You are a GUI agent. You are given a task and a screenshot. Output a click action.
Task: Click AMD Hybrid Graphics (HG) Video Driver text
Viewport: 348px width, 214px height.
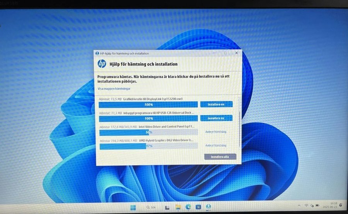click(x=166, y=140)
